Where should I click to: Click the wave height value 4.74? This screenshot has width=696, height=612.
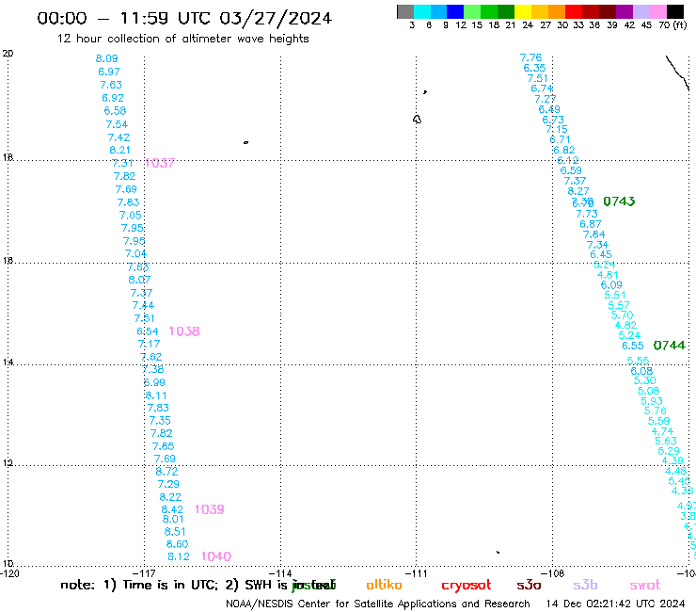[662, 431]
